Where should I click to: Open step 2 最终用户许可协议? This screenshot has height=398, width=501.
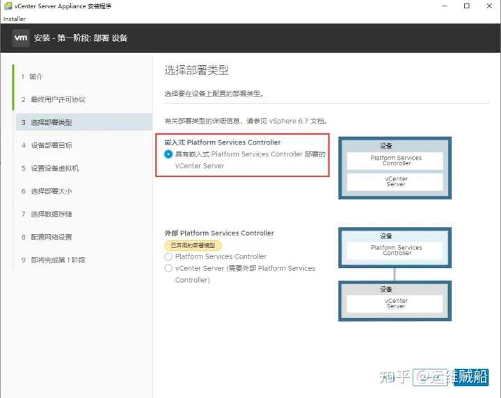tap(57, 99)
